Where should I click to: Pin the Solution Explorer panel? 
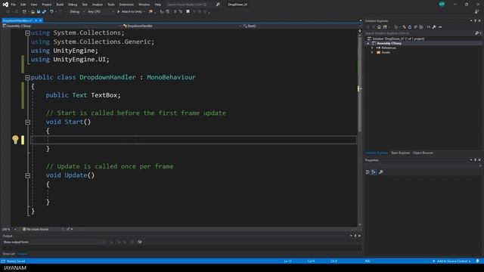(475, 20)
